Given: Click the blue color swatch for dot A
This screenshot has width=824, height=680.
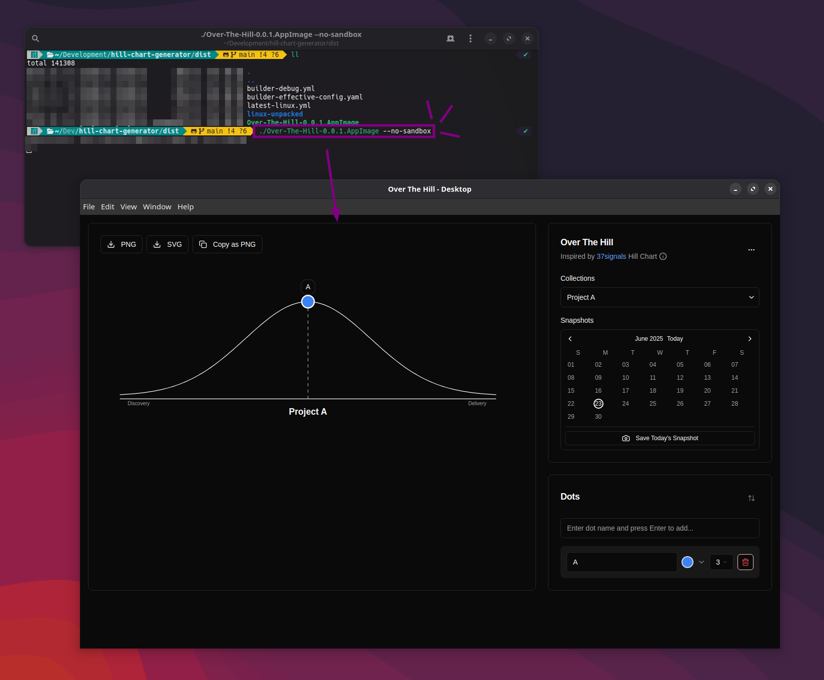Looking at the screenshot, I should (687, 562).
